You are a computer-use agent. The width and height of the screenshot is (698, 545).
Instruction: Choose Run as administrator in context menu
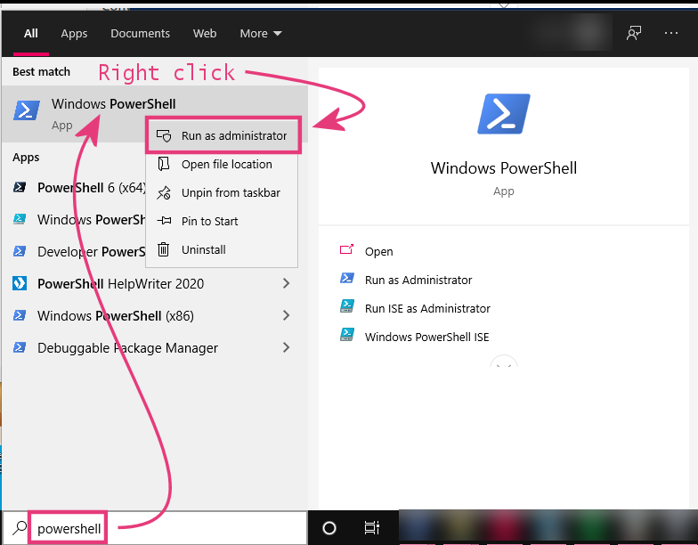[x=223, y=135]
